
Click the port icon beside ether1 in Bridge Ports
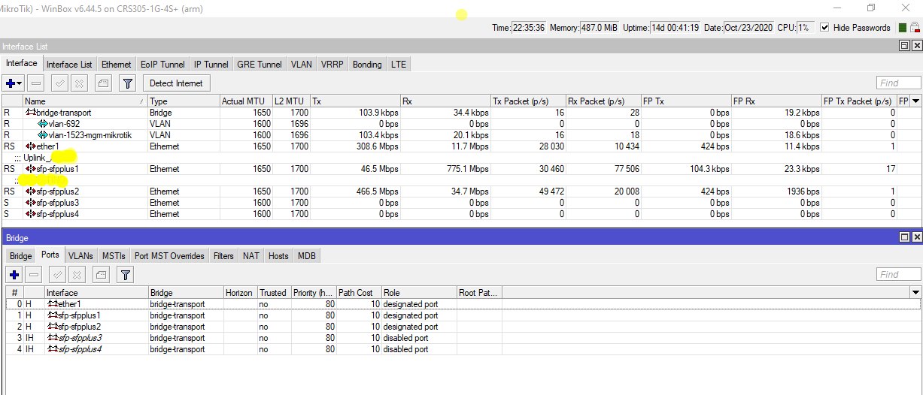[x=52, y=304]
